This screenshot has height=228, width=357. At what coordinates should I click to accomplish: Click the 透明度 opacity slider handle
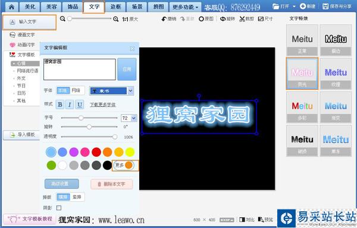[x=115, y=137]
